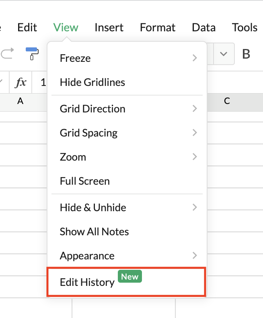Screen dimensions: 263x318
Task: Open the Format menu
Action: pyautogui.click(x=158, y=27)
